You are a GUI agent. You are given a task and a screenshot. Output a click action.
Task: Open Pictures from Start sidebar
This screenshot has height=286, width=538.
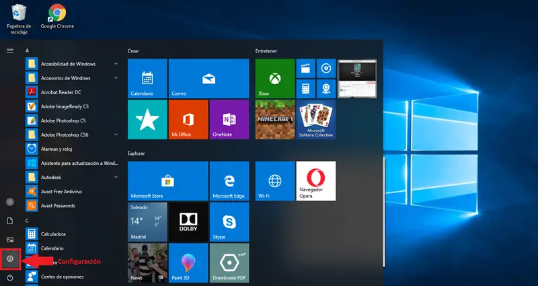click(10, 240)
